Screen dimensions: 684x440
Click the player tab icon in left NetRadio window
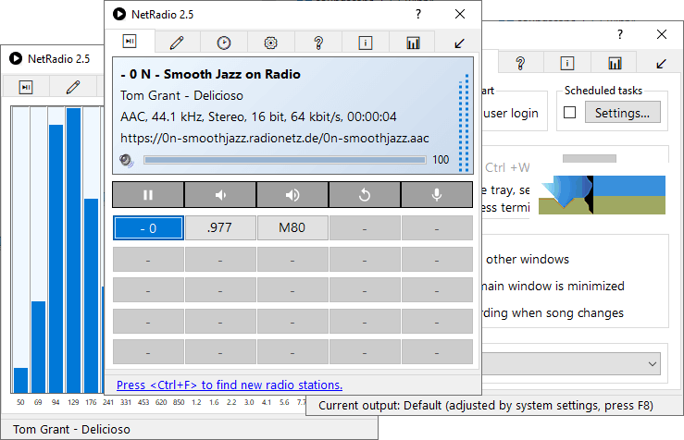click(26, 87)
